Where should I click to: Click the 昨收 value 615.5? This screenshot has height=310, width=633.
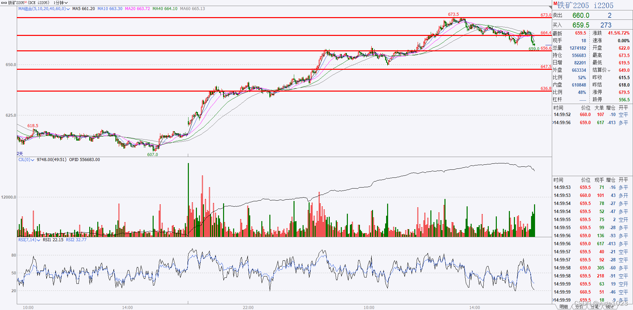pos(624,77)
